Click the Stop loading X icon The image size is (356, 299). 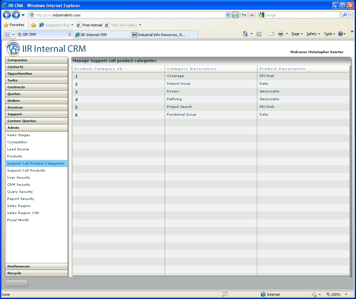click(x=252, y=15)
